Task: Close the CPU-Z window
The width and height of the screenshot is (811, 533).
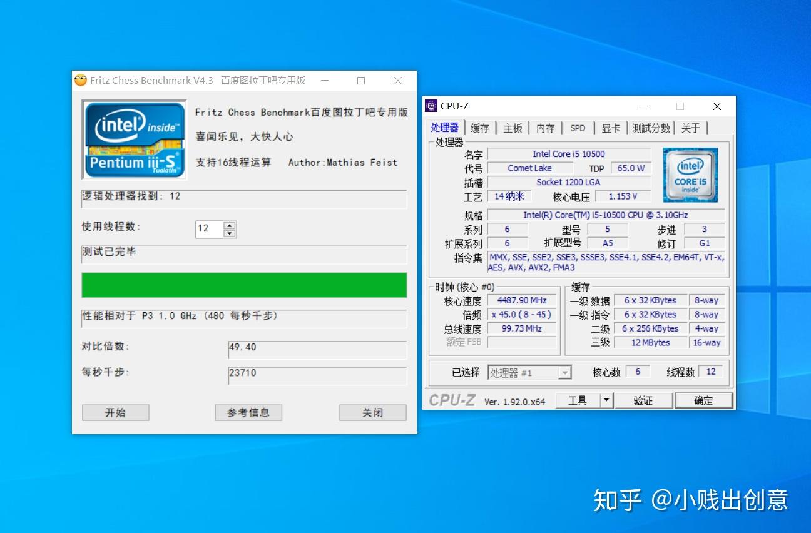Action: [x=717, y=106]
